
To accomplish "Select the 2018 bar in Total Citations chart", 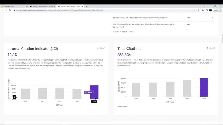I will click(x=153, y=90).
